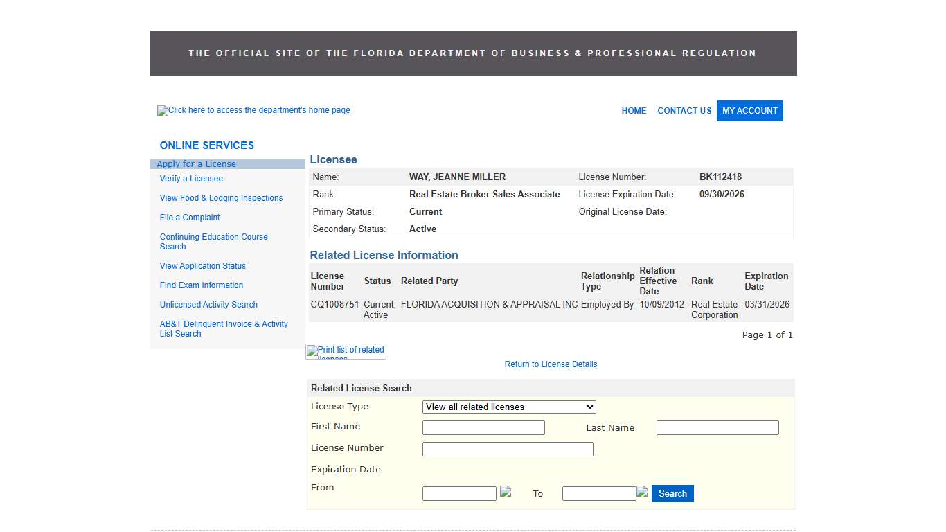Open the Return to License Details link

tap(551, 364)
